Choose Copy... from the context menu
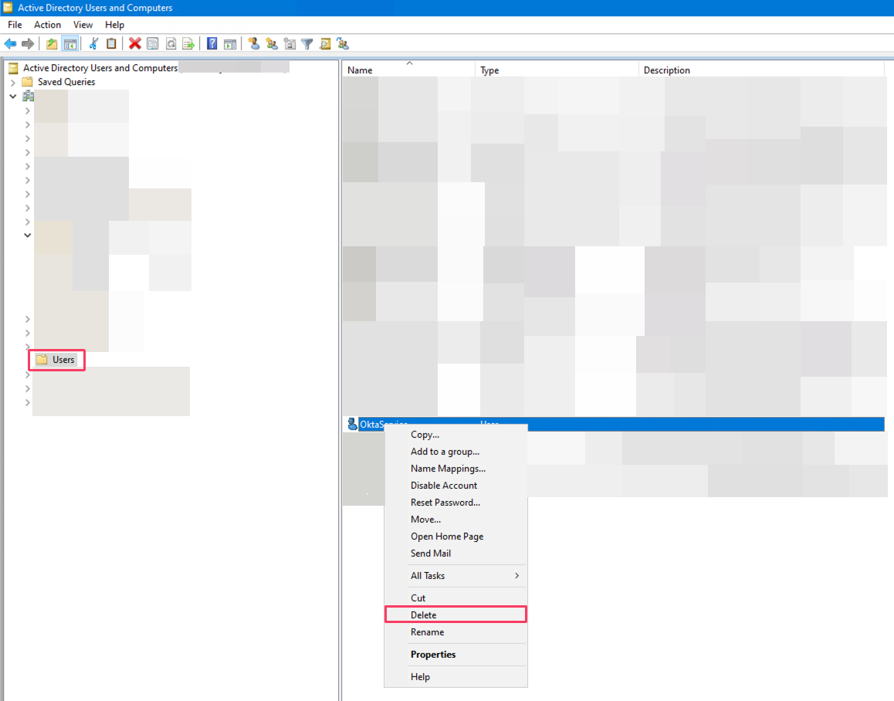Image resolution: width=894 pixels, height=701 pixels. 455,435
